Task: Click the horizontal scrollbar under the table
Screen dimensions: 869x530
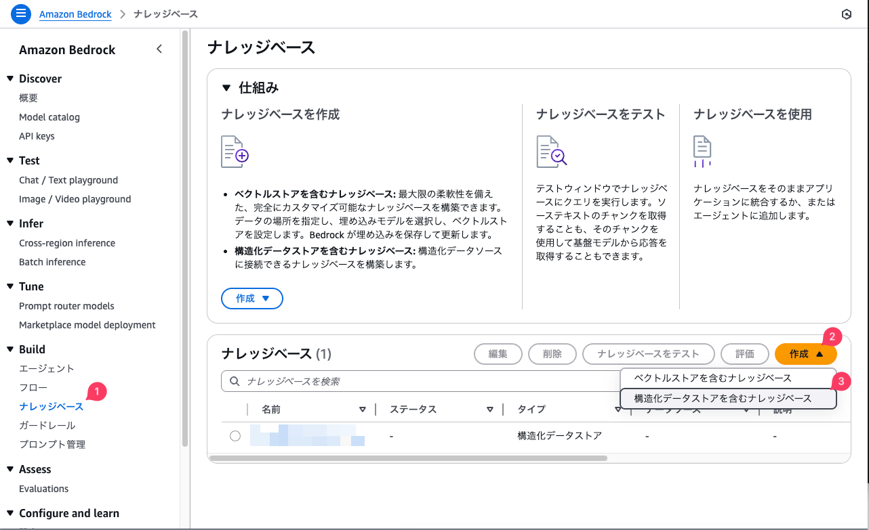Action: coord(408,458)
